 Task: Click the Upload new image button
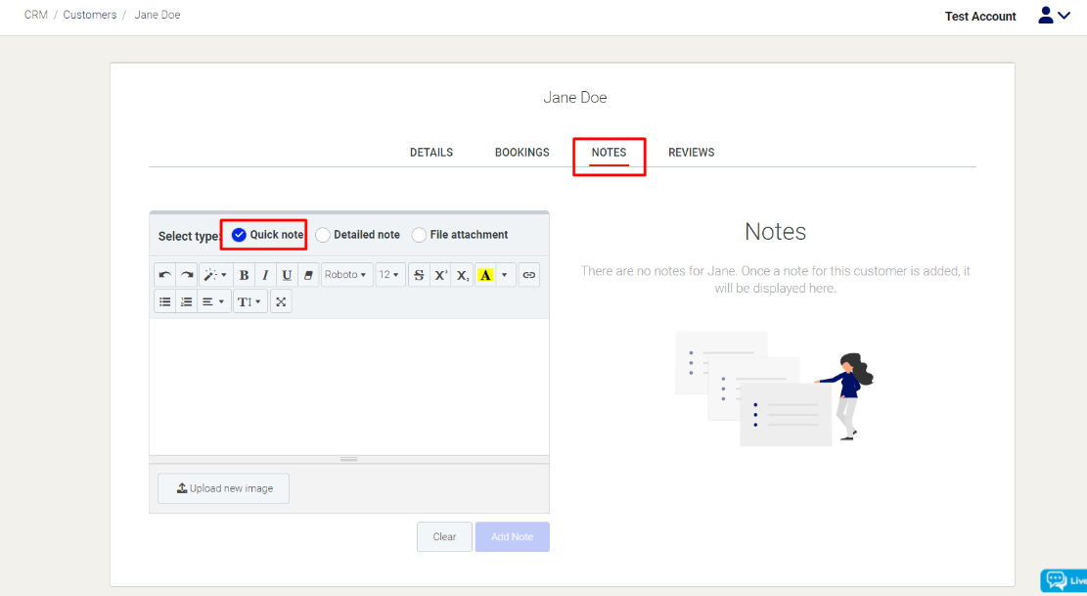(223, 488)
